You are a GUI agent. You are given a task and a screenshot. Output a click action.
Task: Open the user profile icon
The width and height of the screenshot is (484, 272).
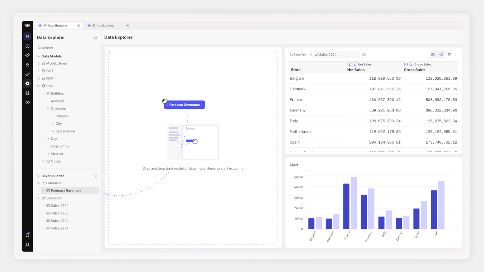click(x=27, y=245)
